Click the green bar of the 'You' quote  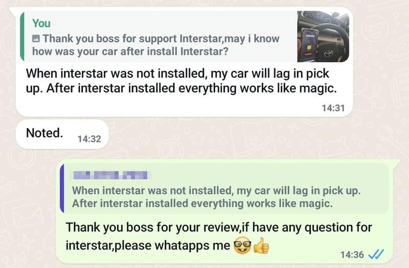(22, 36)
